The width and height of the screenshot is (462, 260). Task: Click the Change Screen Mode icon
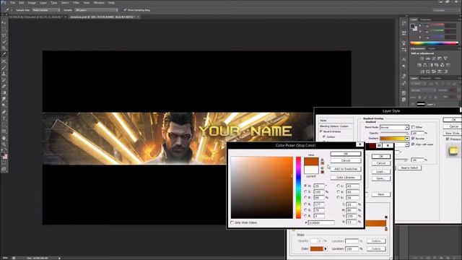pyautogui.click(x=4, y=169)
